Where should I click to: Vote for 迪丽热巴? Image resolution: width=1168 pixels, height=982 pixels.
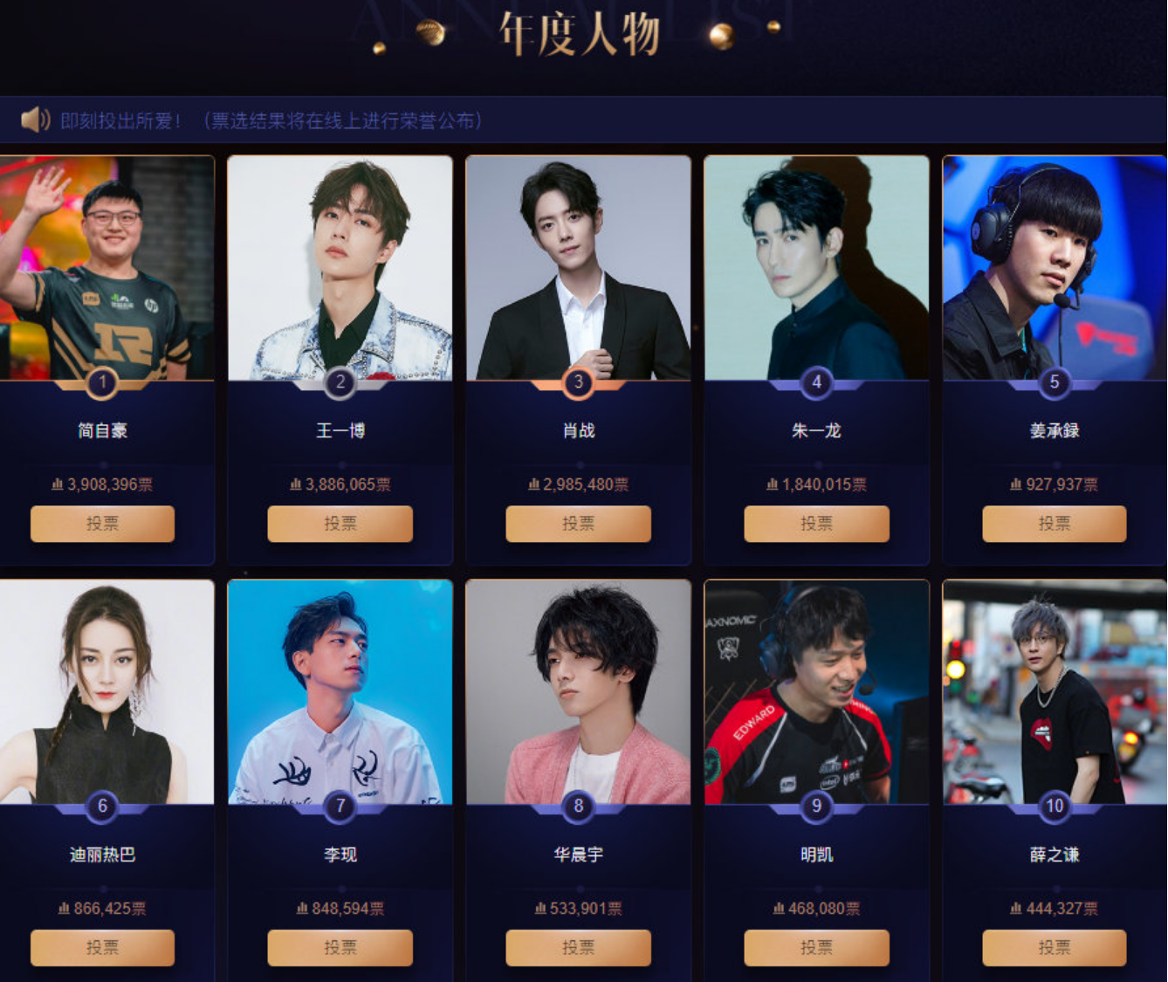coord(102,948)
